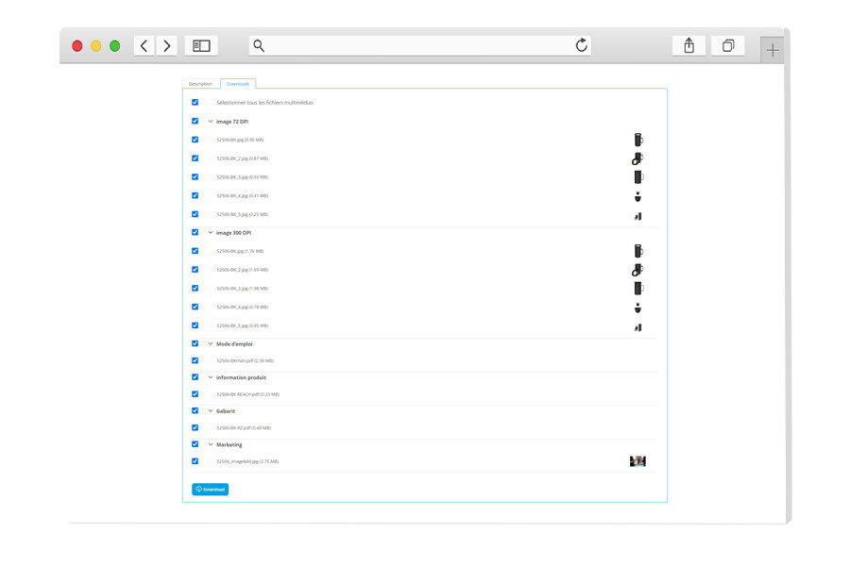Collapse the Mode d'emploi section
Image resolution: width=850 pixels, height=566 pixels.
pyautogui.click(x=209, y=342)
